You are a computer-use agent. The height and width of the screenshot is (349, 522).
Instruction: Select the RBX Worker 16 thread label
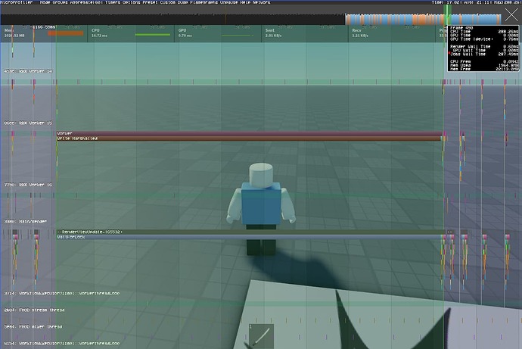coord(28,185)
